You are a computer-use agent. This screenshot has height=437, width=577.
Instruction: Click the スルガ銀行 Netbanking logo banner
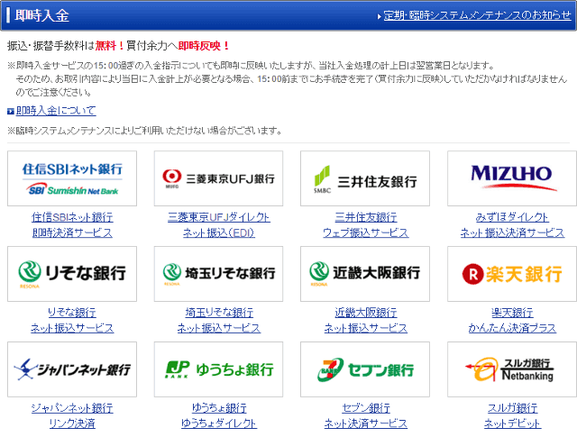tap(512, 369)
